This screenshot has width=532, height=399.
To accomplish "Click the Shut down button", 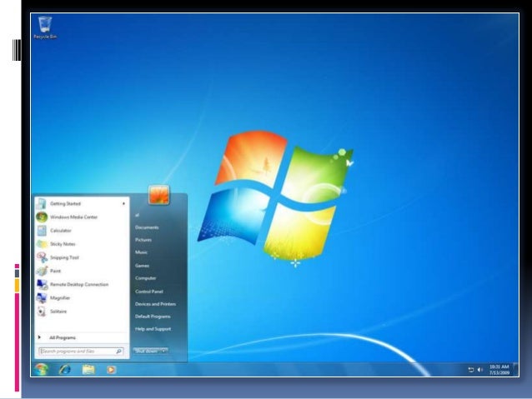I will point(147,352).
